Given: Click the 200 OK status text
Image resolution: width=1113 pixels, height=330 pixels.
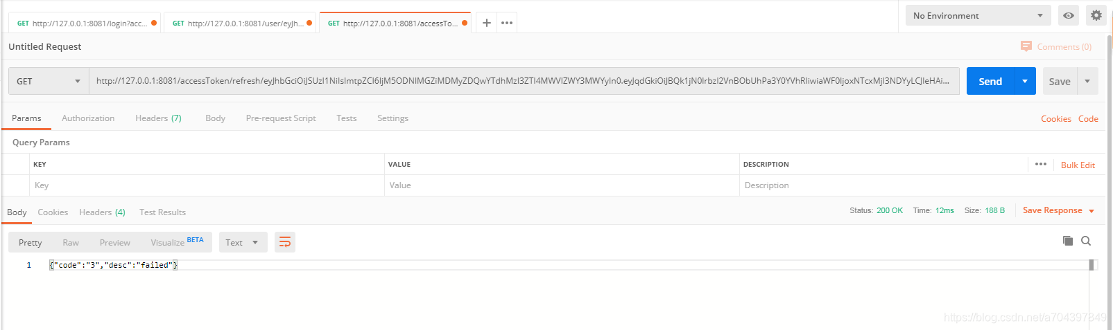Looking at the screenshot, I should (x=890, y=210).
